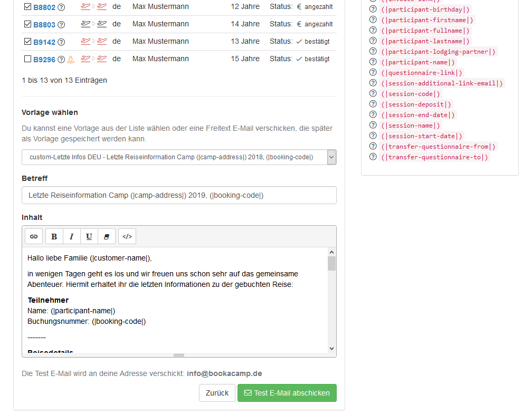Toggle bold formatting in the editor
The image size is (532, 414).
point(54,237)
